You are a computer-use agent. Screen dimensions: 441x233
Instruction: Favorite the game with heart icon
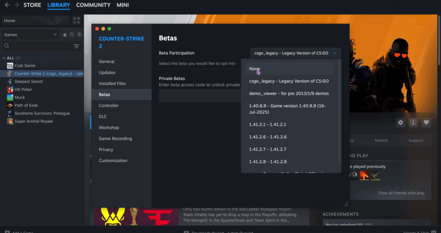pos(426,123)
